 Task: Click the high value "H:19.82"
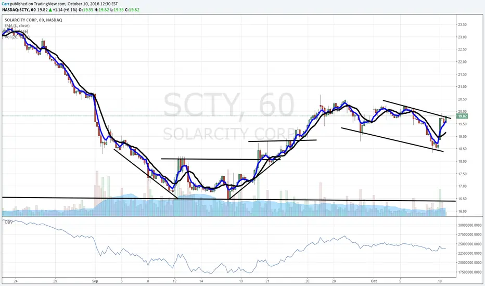coord(102,10)
